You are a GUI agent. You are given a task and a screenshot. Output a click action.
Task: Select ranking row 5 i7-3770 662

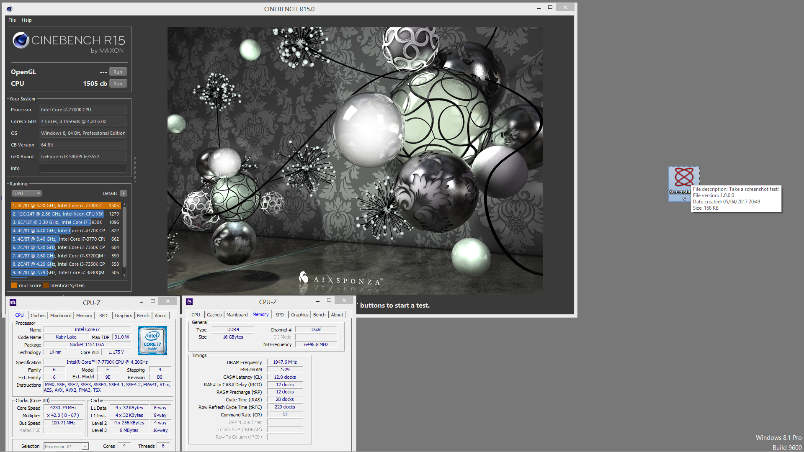pyautogui.click(x=66, y=239)
